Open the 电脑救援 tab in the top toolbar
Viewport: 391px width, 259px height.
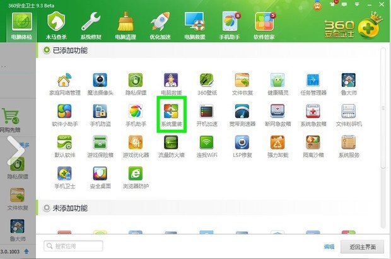pos(195,26)
